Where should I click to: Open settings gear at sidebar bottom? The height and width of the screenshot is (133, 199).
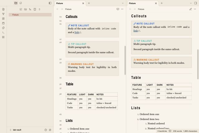click(50, 130)
